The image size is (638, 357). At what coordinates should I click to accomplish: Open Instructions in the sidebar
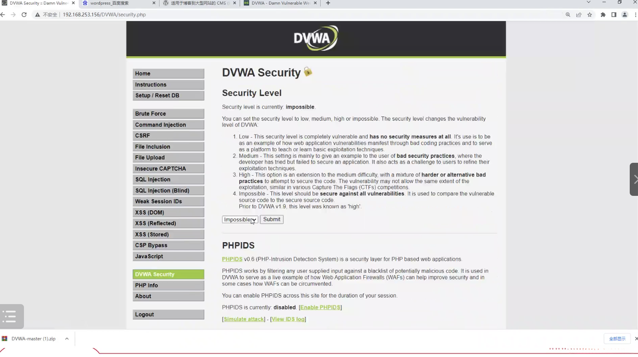click(x=168, y=85)
